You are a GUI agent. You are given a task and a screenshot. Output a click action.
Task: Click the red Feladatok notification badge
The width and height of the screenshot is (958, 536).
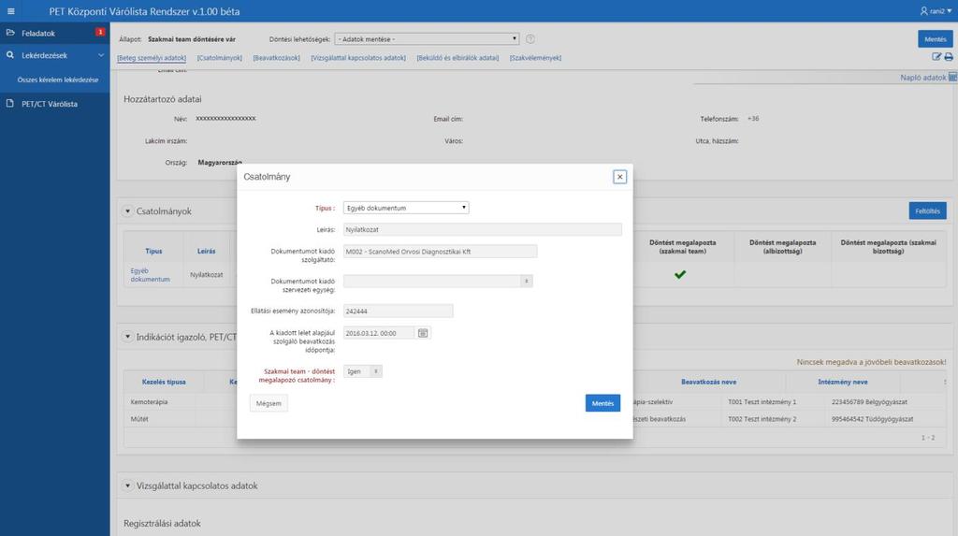pyautogui.click(x=100, y=32)
